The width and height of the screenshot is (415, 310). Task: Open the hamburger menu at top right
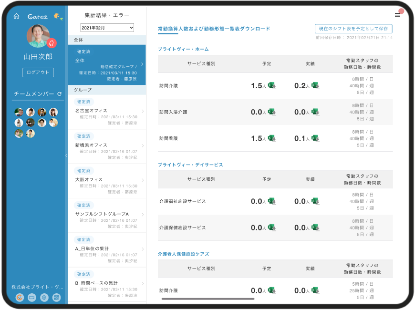pyautogui.click(x=397, y=14)
